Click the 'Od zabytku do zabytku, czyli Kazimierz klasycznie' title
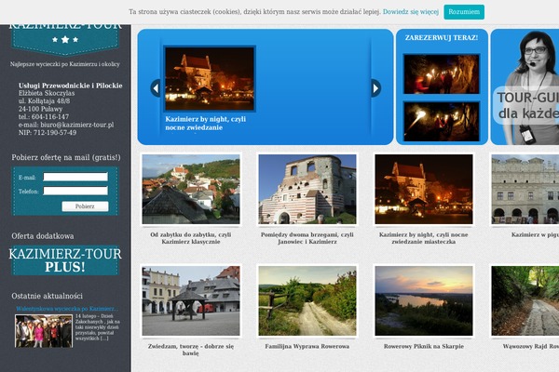Viewport: 559px width, 372px height. [x=191, y=238]
